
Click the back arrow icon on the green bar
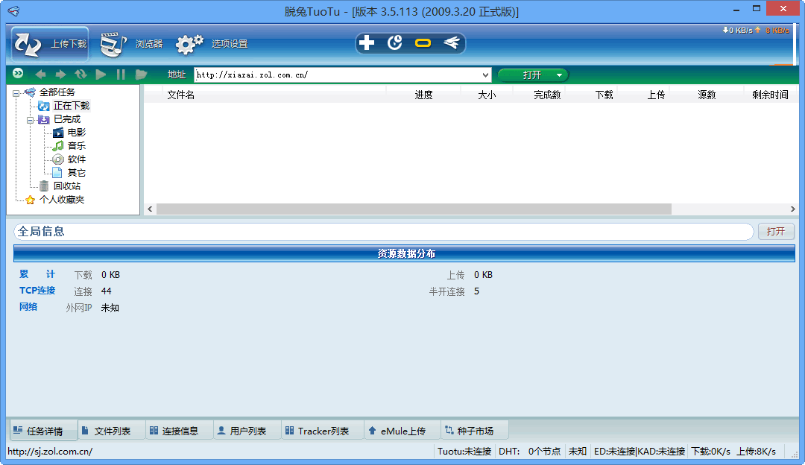point(40,75)
